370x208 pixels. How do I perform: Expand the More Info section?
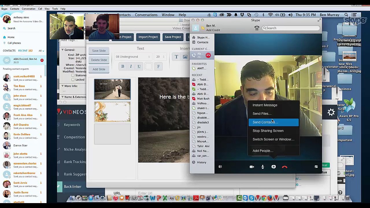(x=62, y=86)
